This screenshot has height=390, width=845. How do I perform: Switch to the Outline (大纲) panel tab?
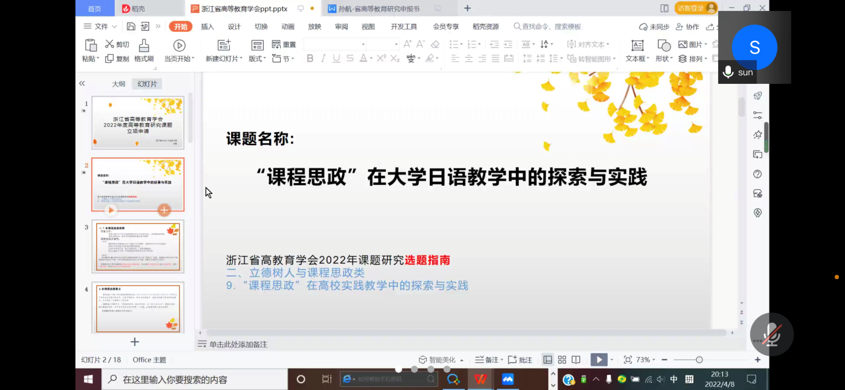point(118,84)
